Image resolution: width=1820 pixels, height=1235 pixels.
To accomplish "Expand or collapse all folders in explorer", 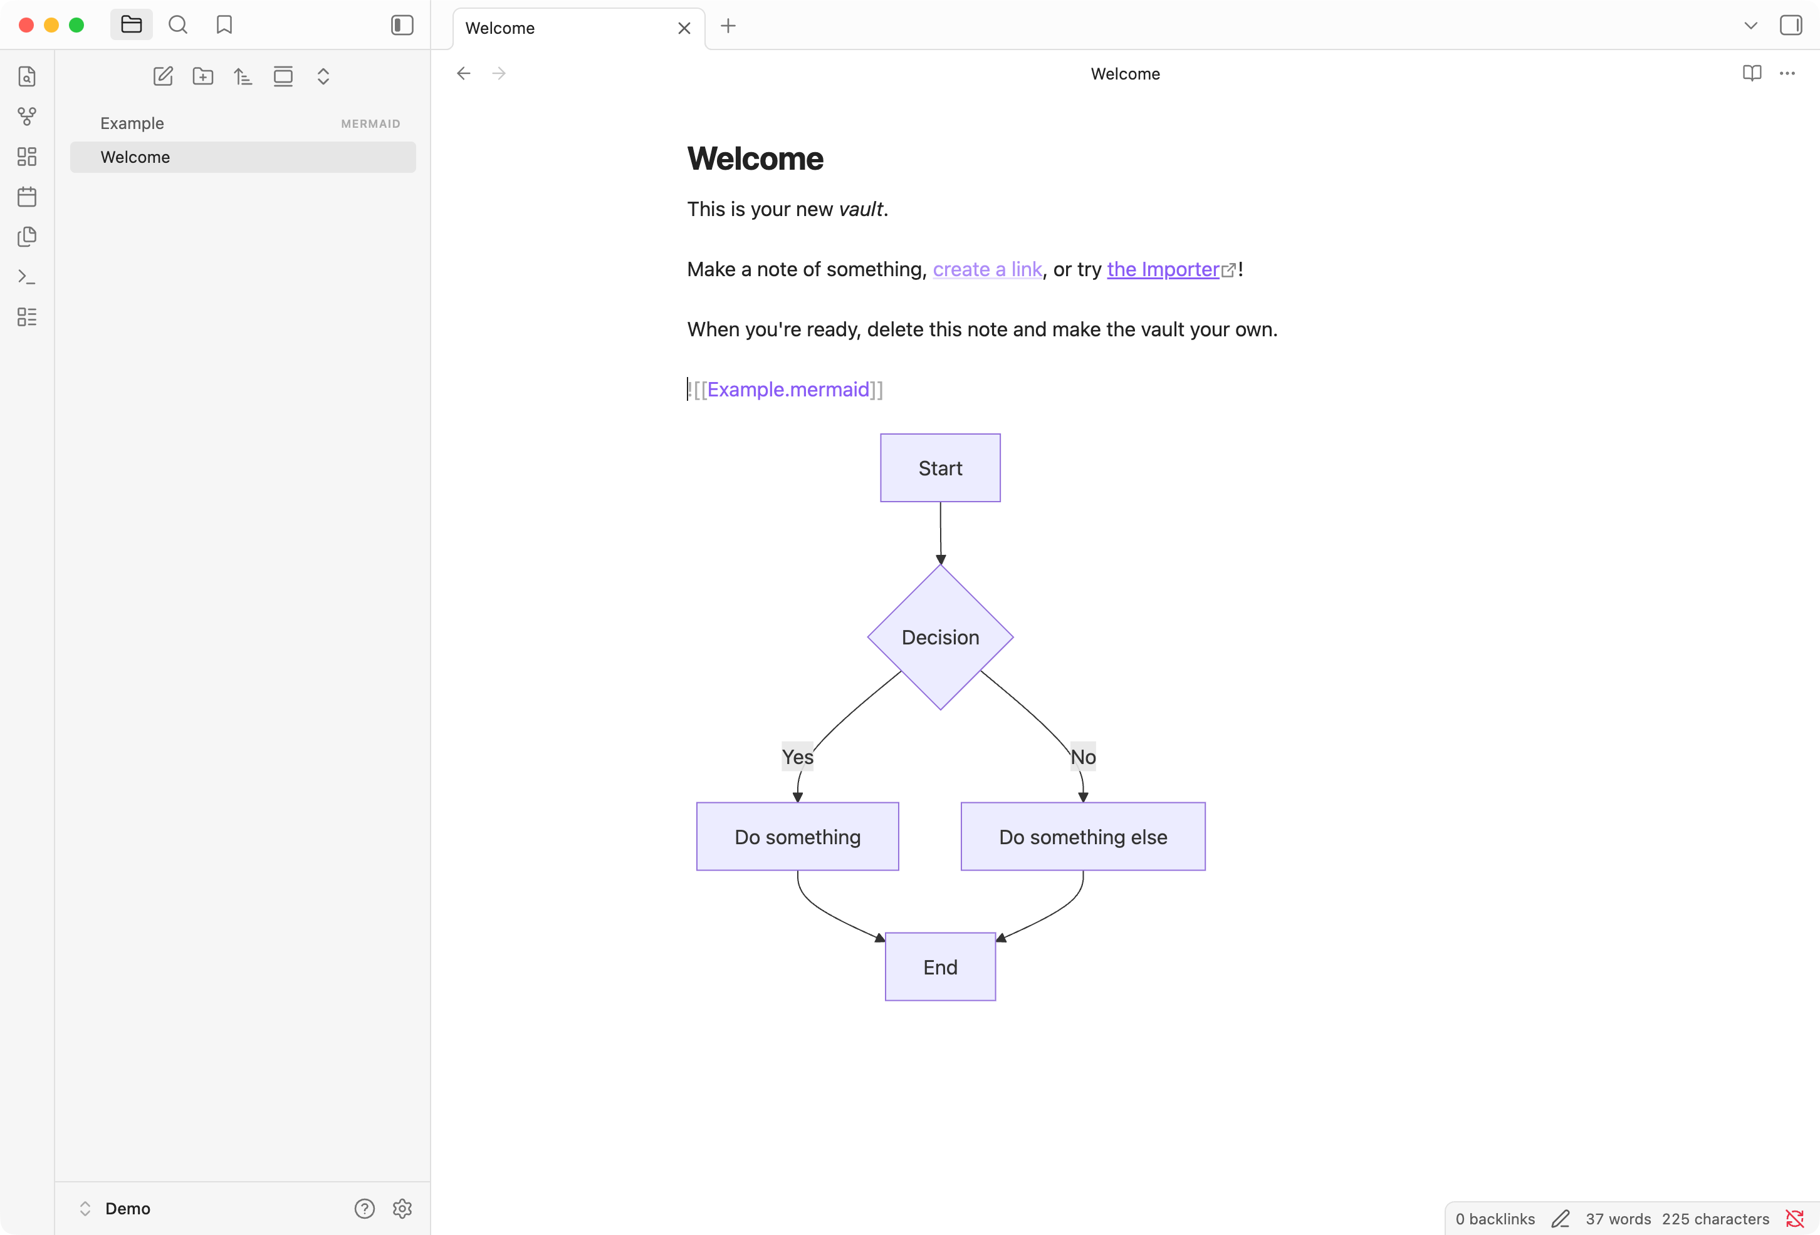I will click(323, 76).
